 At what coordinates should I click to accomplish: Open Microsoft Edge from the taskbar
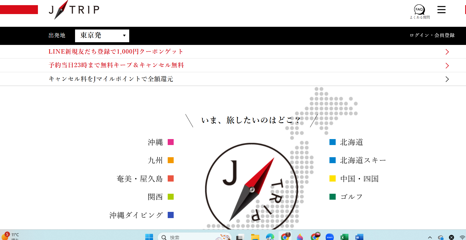click(x=270, y=237)
